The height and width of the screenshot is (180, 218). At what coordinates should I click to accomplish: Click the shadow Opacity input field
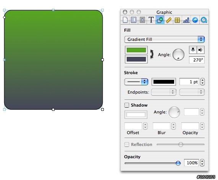coord(190,126)
